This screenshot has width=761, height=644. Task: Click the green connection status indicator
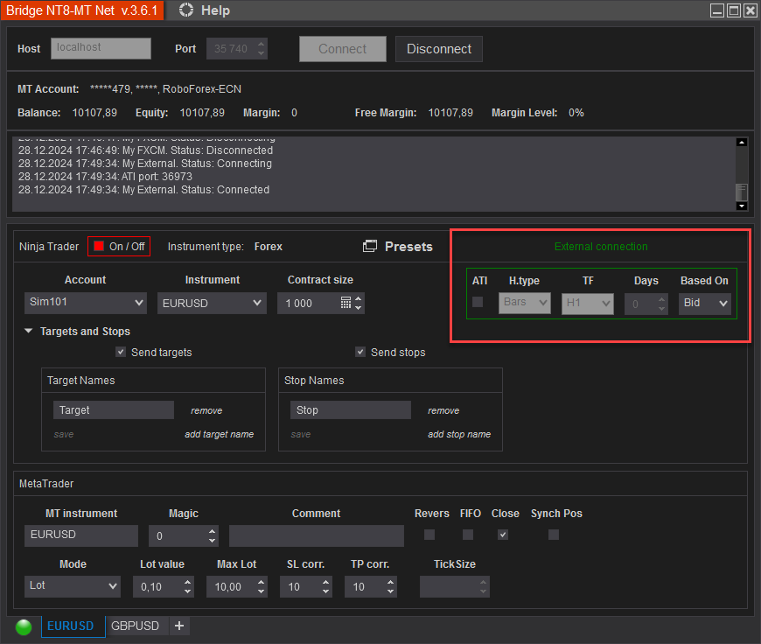pos(24,626)
